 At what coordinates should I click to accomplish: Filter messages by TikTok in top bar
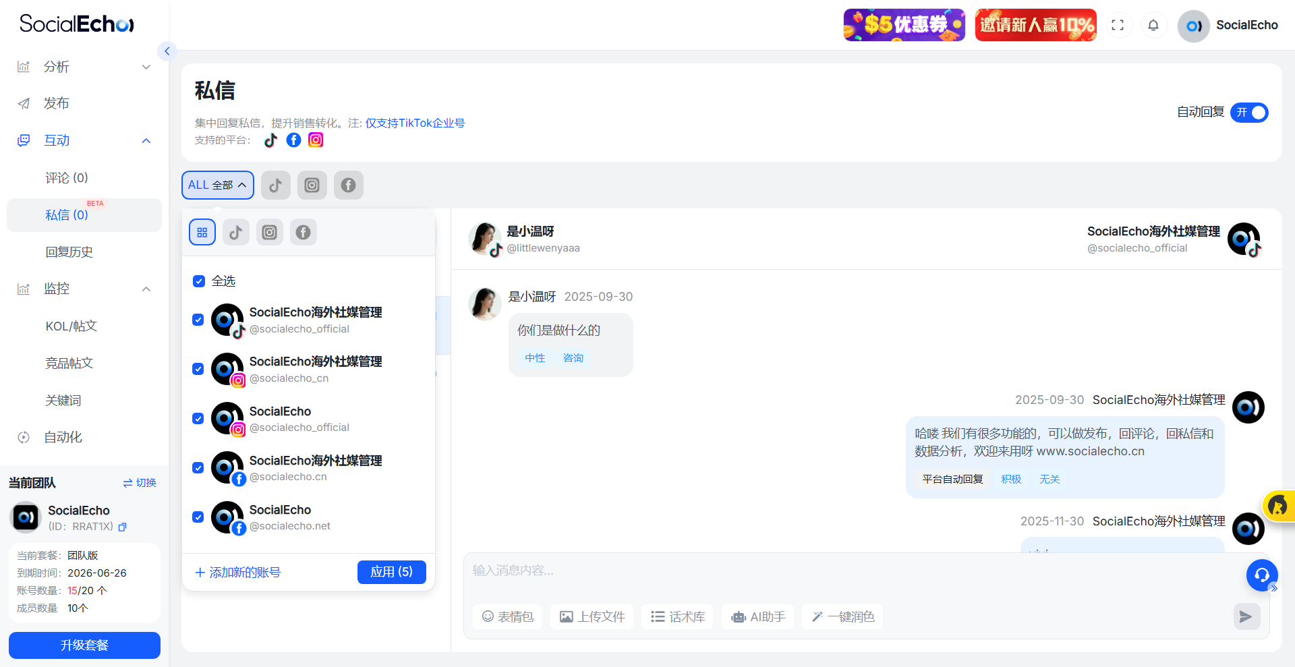point(276,185)
